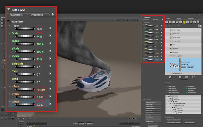Collapse the enlarged Left Foot panel title triangle
Screen dimensions: 203x127
[9, 9]
